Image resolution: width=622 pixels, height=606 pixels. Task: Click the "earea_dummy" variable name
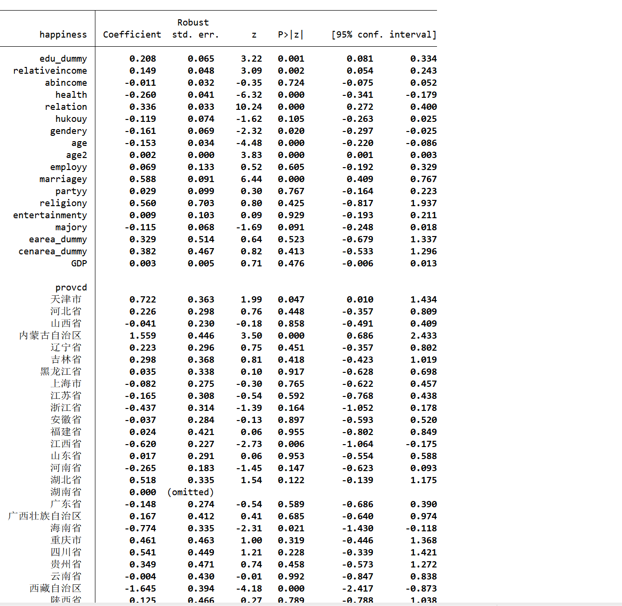(x=58, y=239)
